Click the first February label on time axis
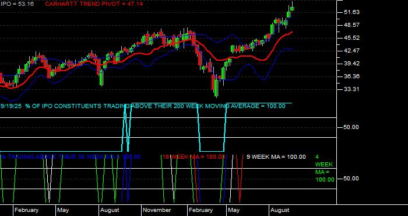Image resolution: width=408 pixels, height=216 pixels. click(x=26, y=210)
